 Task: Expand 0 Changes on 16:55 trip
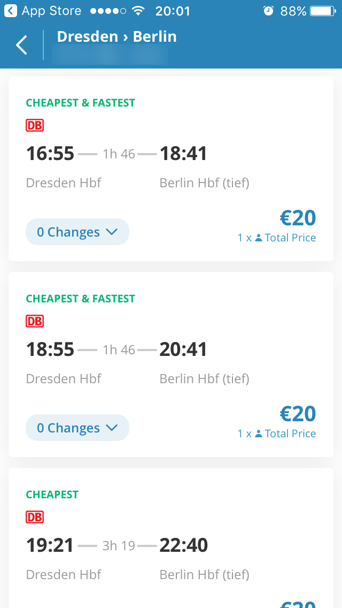[77, 232]
